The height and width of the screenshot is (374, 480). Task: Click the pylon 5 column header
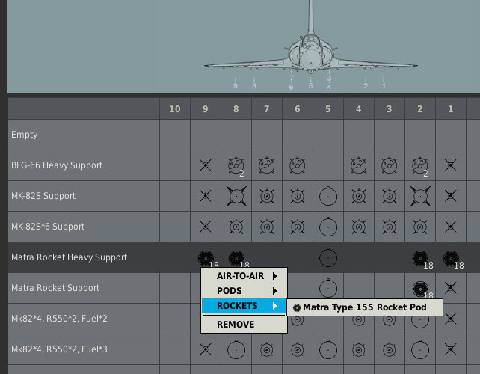(328, 109)
